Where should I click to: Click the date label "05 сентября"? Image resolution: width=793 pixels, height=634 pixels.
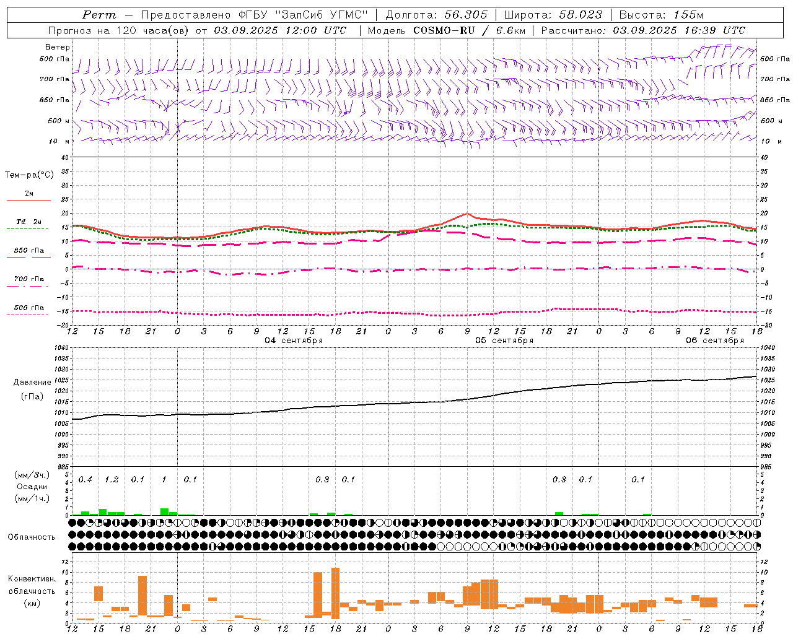(504, 341)
